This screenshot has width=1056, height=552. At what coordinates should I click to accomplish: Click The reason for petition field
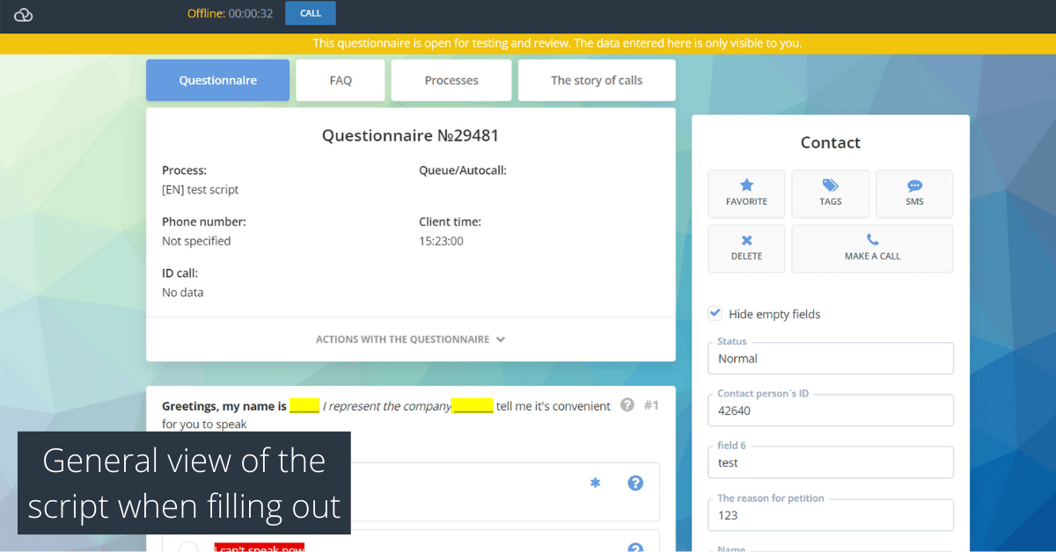(831, 515)
